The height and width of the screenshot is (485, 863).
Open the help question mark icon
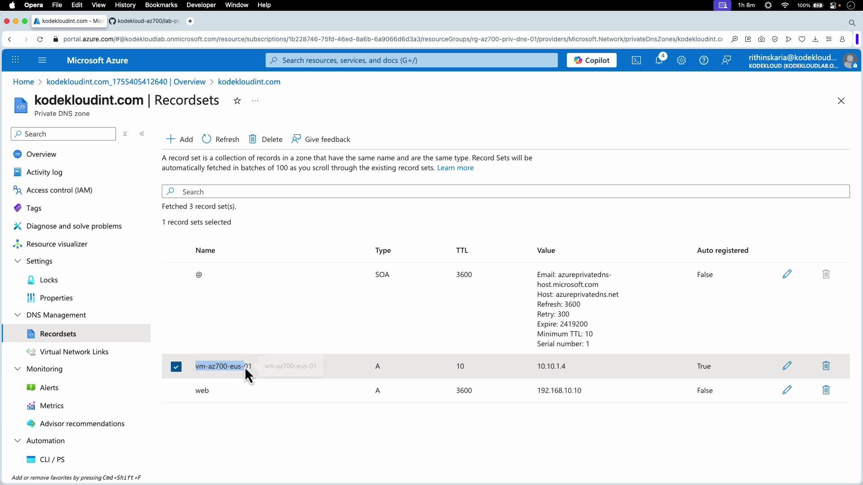pyautogui.click(x=704, y=60)
